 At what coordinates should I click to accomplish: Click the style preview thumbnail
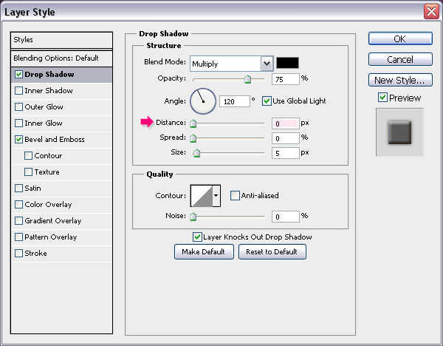[x=399, y=132]
